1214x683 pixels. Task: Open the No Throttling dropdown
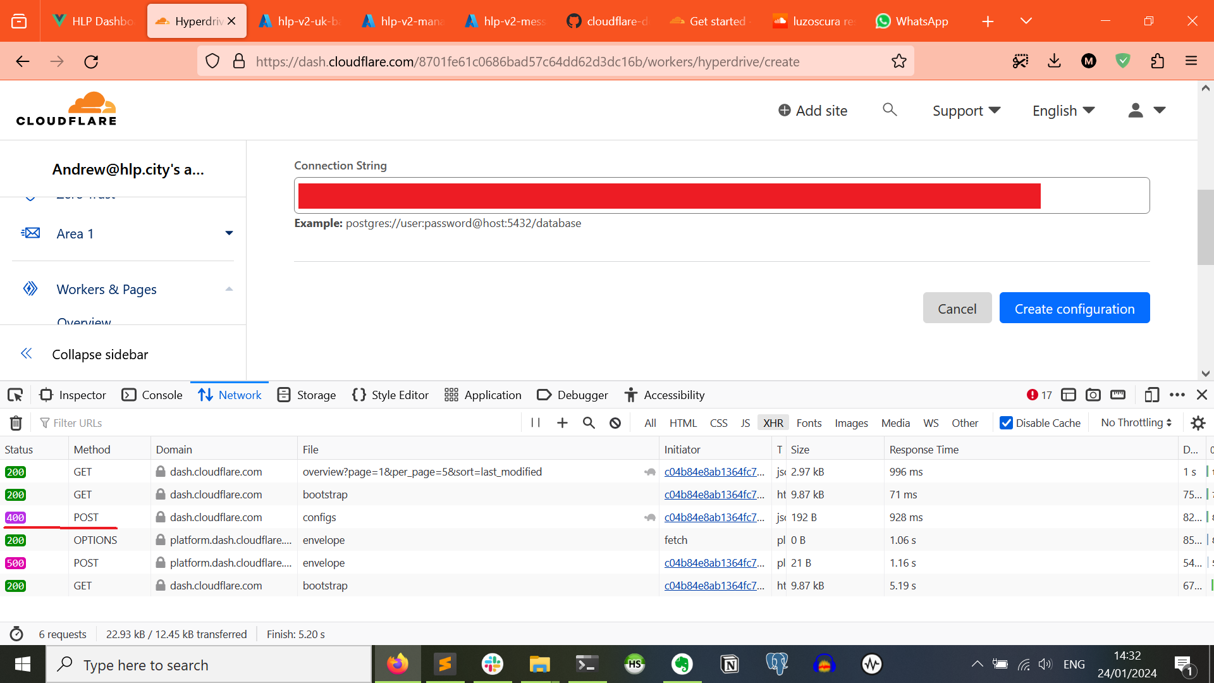coord(1136,422)
